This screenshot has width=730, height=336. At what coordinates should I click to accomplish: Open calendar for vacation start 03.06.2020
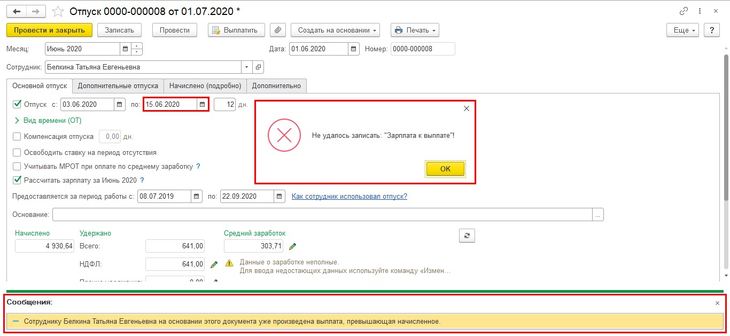click(120, 105)
